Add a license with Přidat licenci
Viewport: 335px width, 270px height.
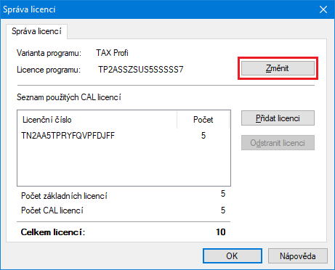(278, 118)
